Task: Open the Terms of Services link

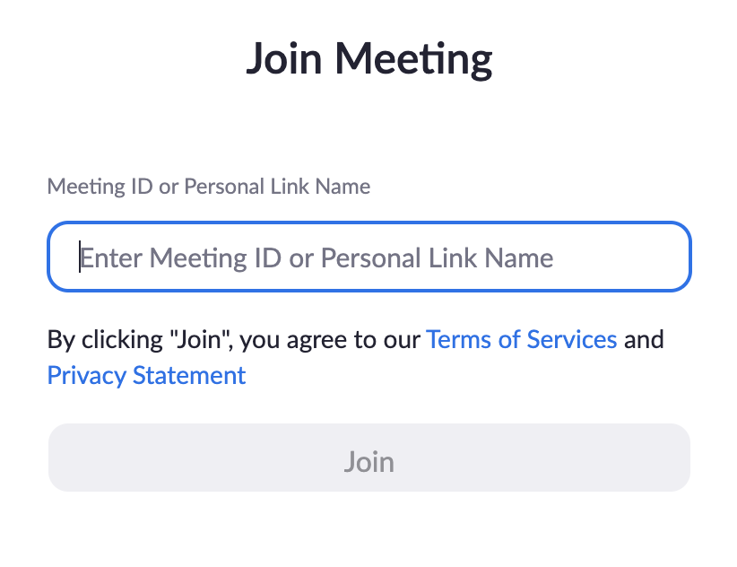Action: (521, 340)
